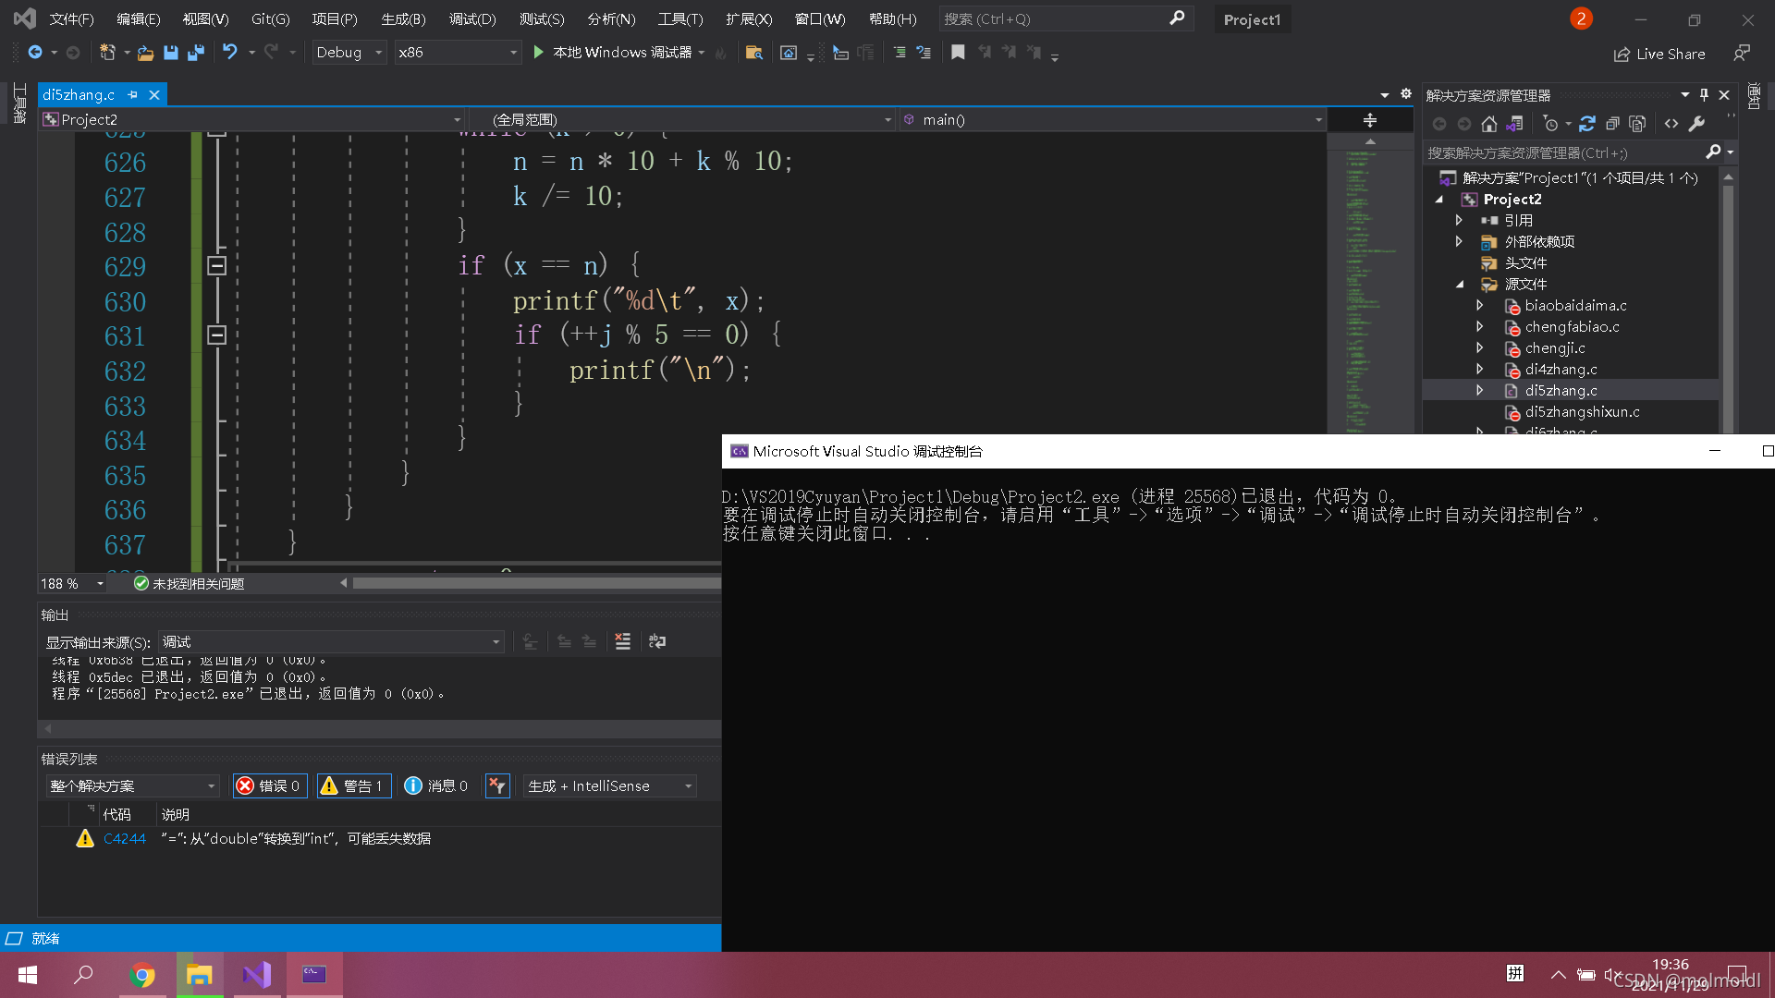Open Chrome from the Windows taskbar

coord(142,975)
